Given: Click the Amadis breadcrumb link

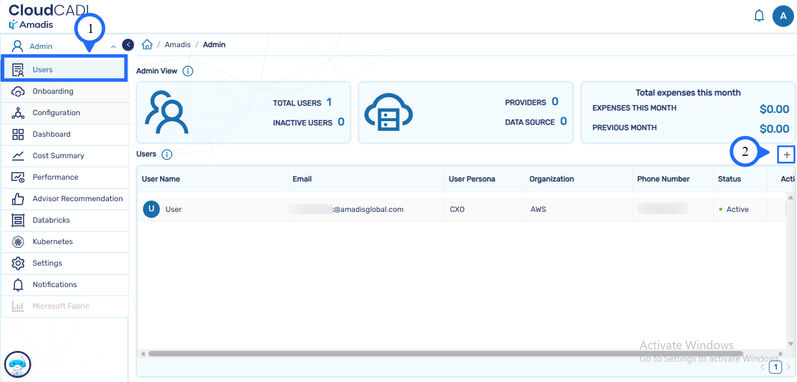Looking at the screenshot, I should (178, 45).
